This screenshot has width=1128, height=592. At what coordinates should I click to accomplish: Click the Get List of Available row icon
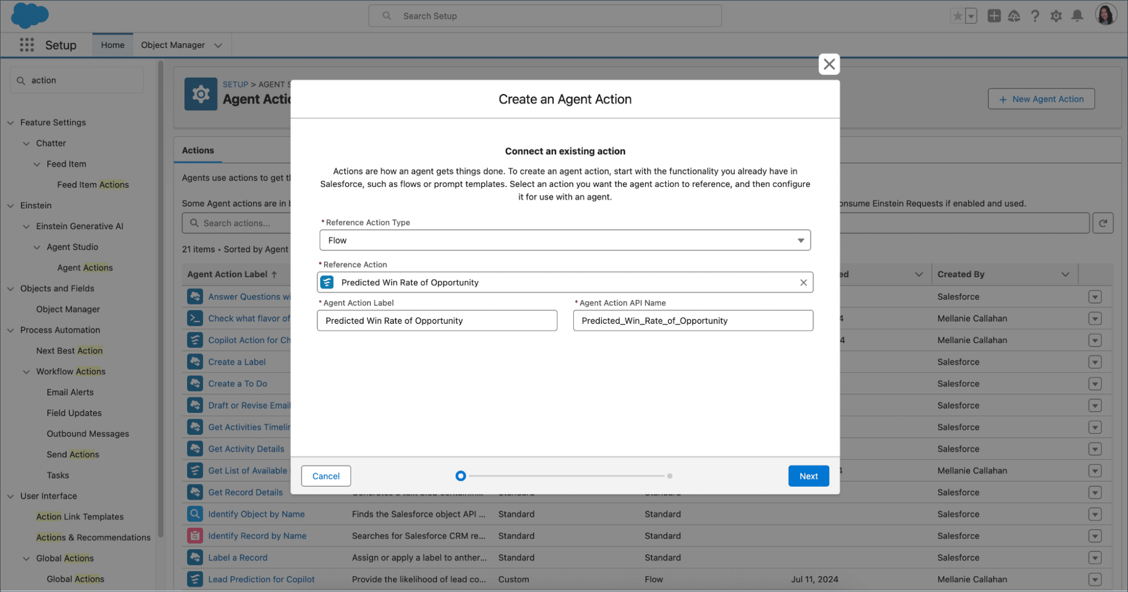click(x=195, y=470)
